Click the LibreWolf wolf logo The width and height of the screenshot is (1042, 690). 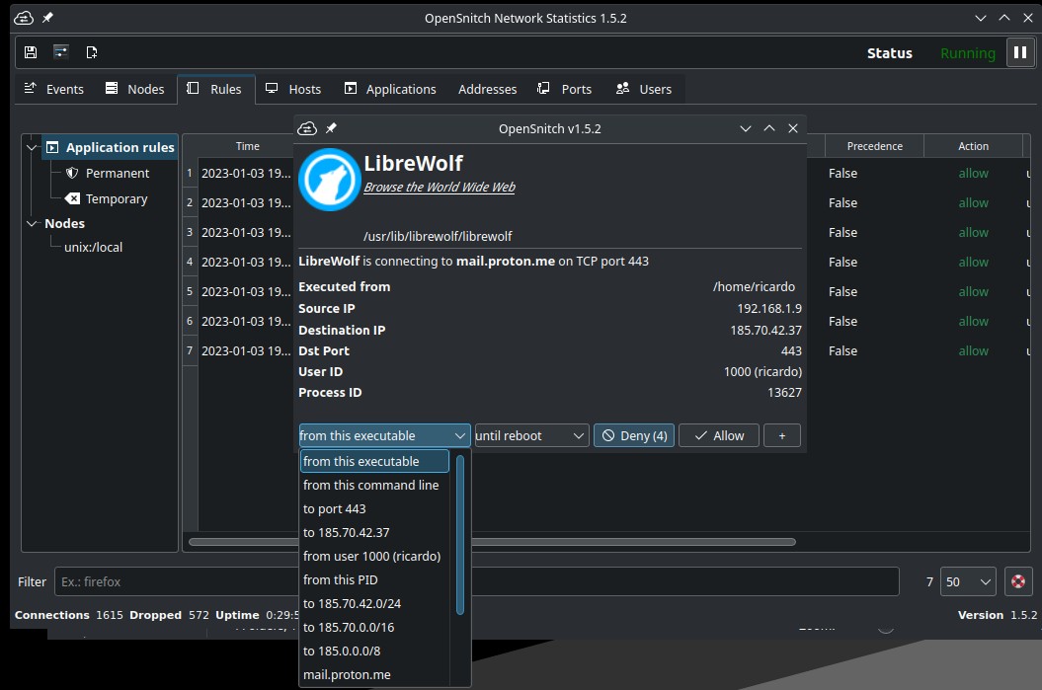point(330,180)
